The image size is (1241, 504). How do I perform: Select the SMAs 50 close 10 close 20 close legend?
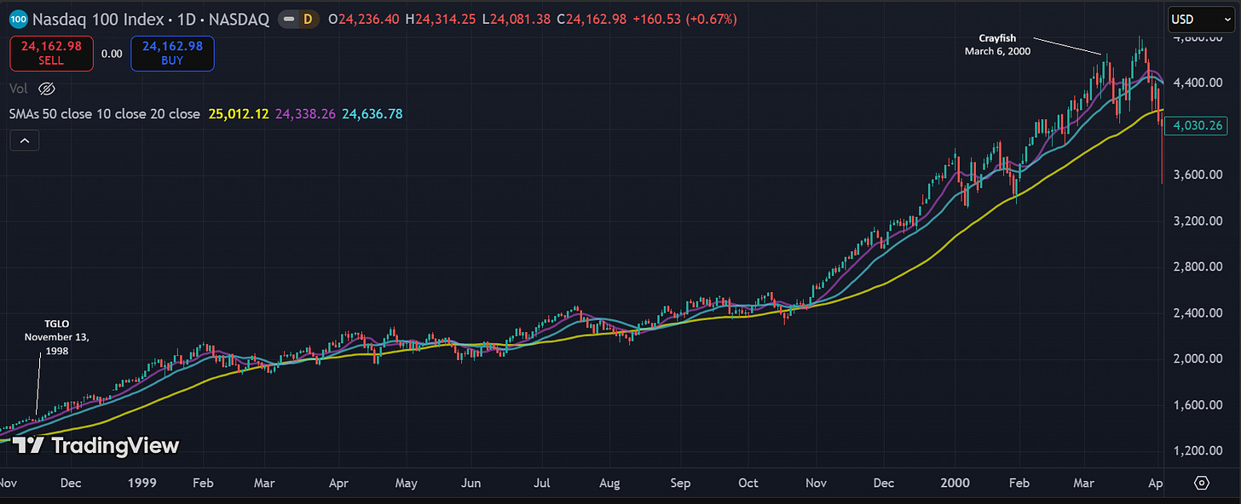(105, 113)
